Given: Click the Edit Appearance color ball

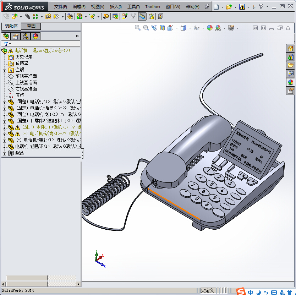Looking at the screenshot, I should (x=210, y=28).
